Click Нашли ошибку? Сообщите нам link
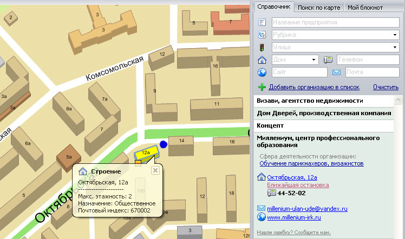 click(293, 233)
